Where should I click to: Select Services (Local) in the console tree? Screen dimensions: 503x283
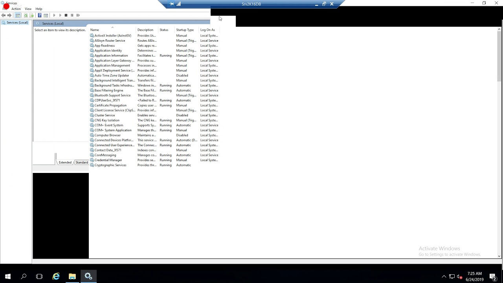(x=17, y=22)
